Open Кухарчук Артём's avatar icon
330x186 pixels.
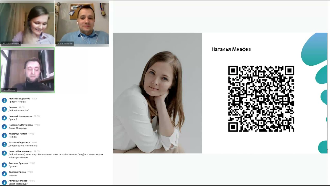point(4,135)
